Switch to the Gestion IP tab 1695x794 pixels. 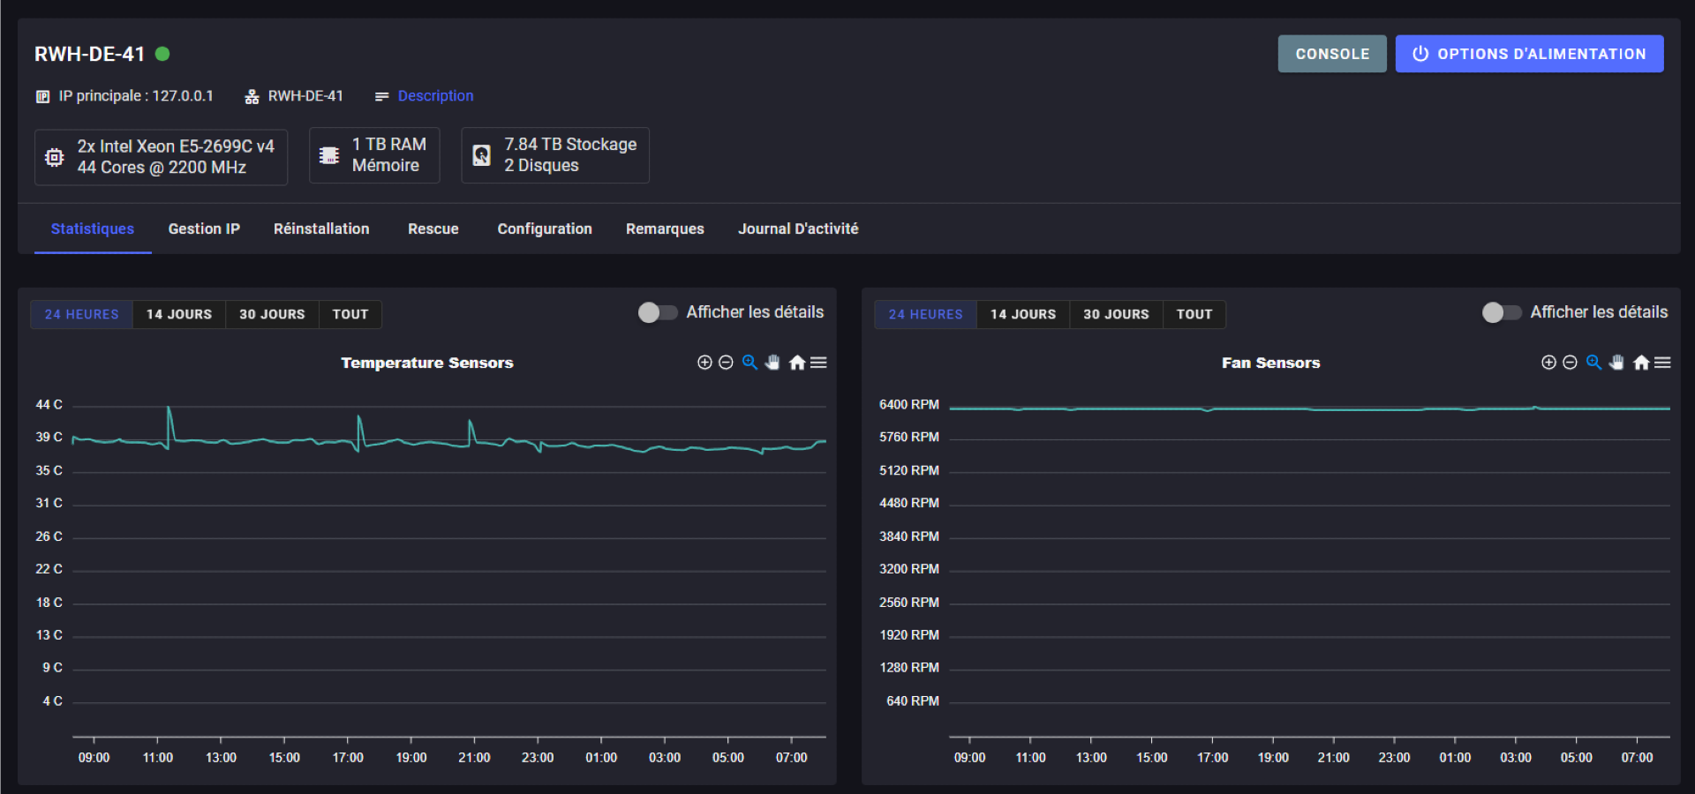(204, 228)
